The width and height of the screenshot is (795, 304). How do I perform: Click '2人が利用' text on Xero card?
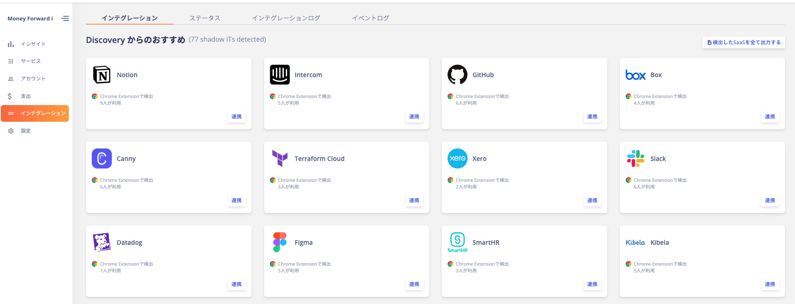[x=466, y=187]
